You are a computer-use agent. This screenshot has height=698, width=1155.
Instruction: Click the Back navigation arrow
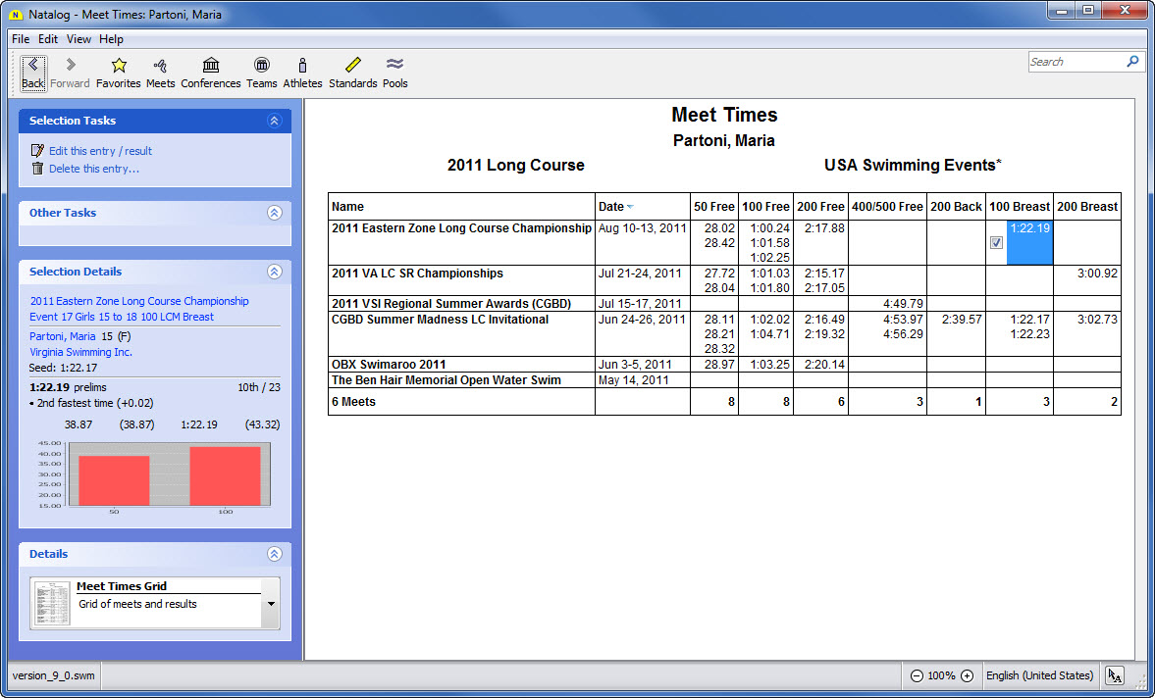pyautogui.click(x=32, y=72)
